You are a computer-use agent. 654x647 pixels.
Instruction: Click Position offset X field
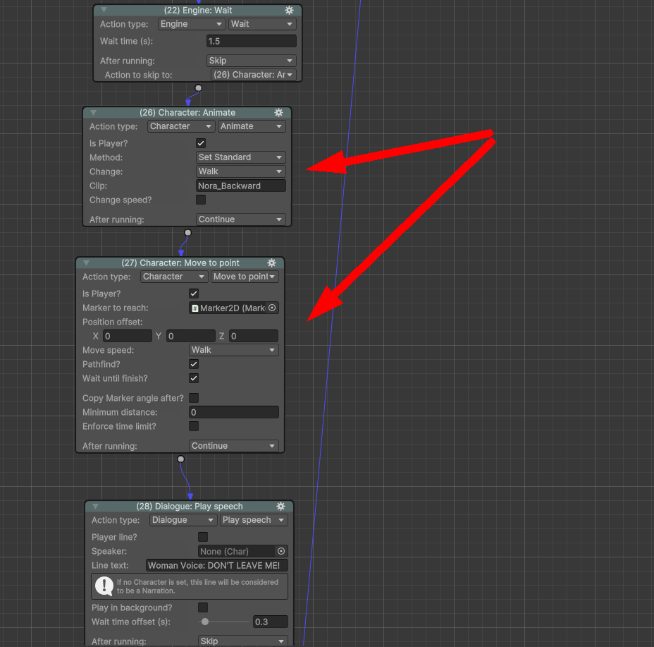tap(128, 337)
